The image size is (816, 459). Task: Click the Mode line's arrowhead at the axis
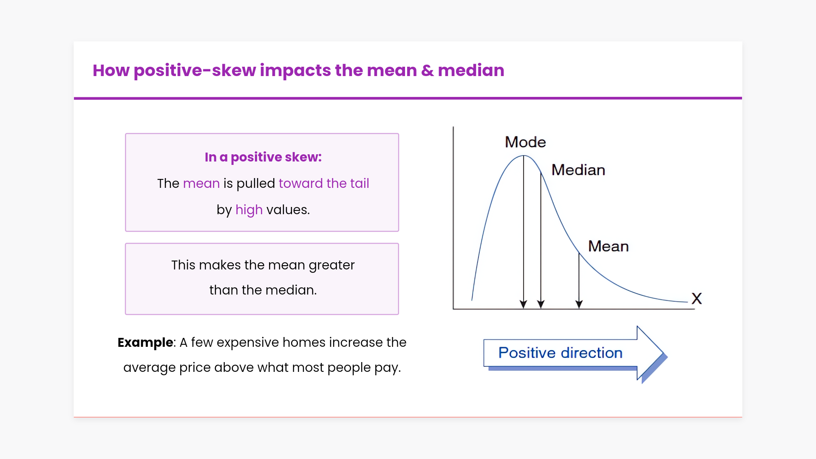click(524, 304)
